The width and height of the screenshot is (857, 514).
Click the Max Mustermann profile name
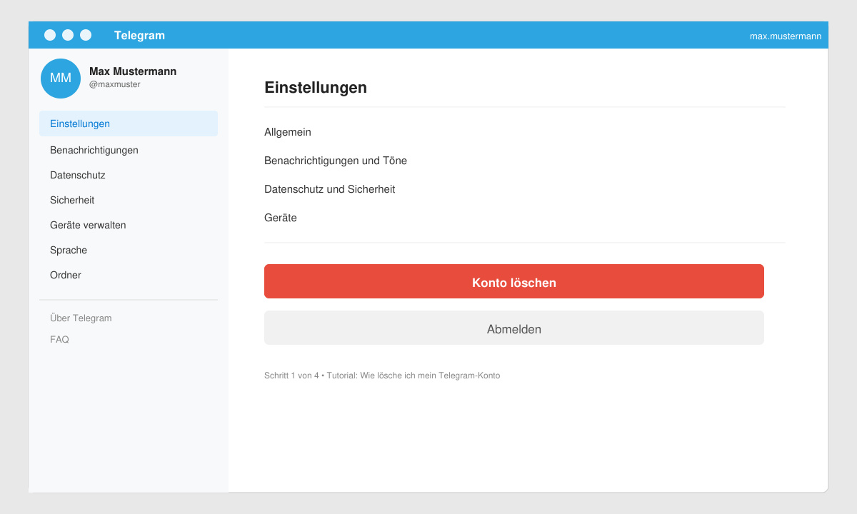coord(133,71)
